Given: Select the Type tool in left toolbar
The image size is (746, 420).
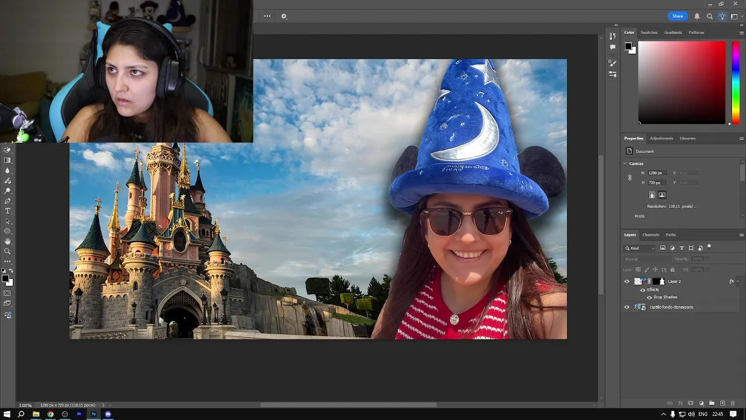Looking at the screenshot, I should [x=8, y=211].
